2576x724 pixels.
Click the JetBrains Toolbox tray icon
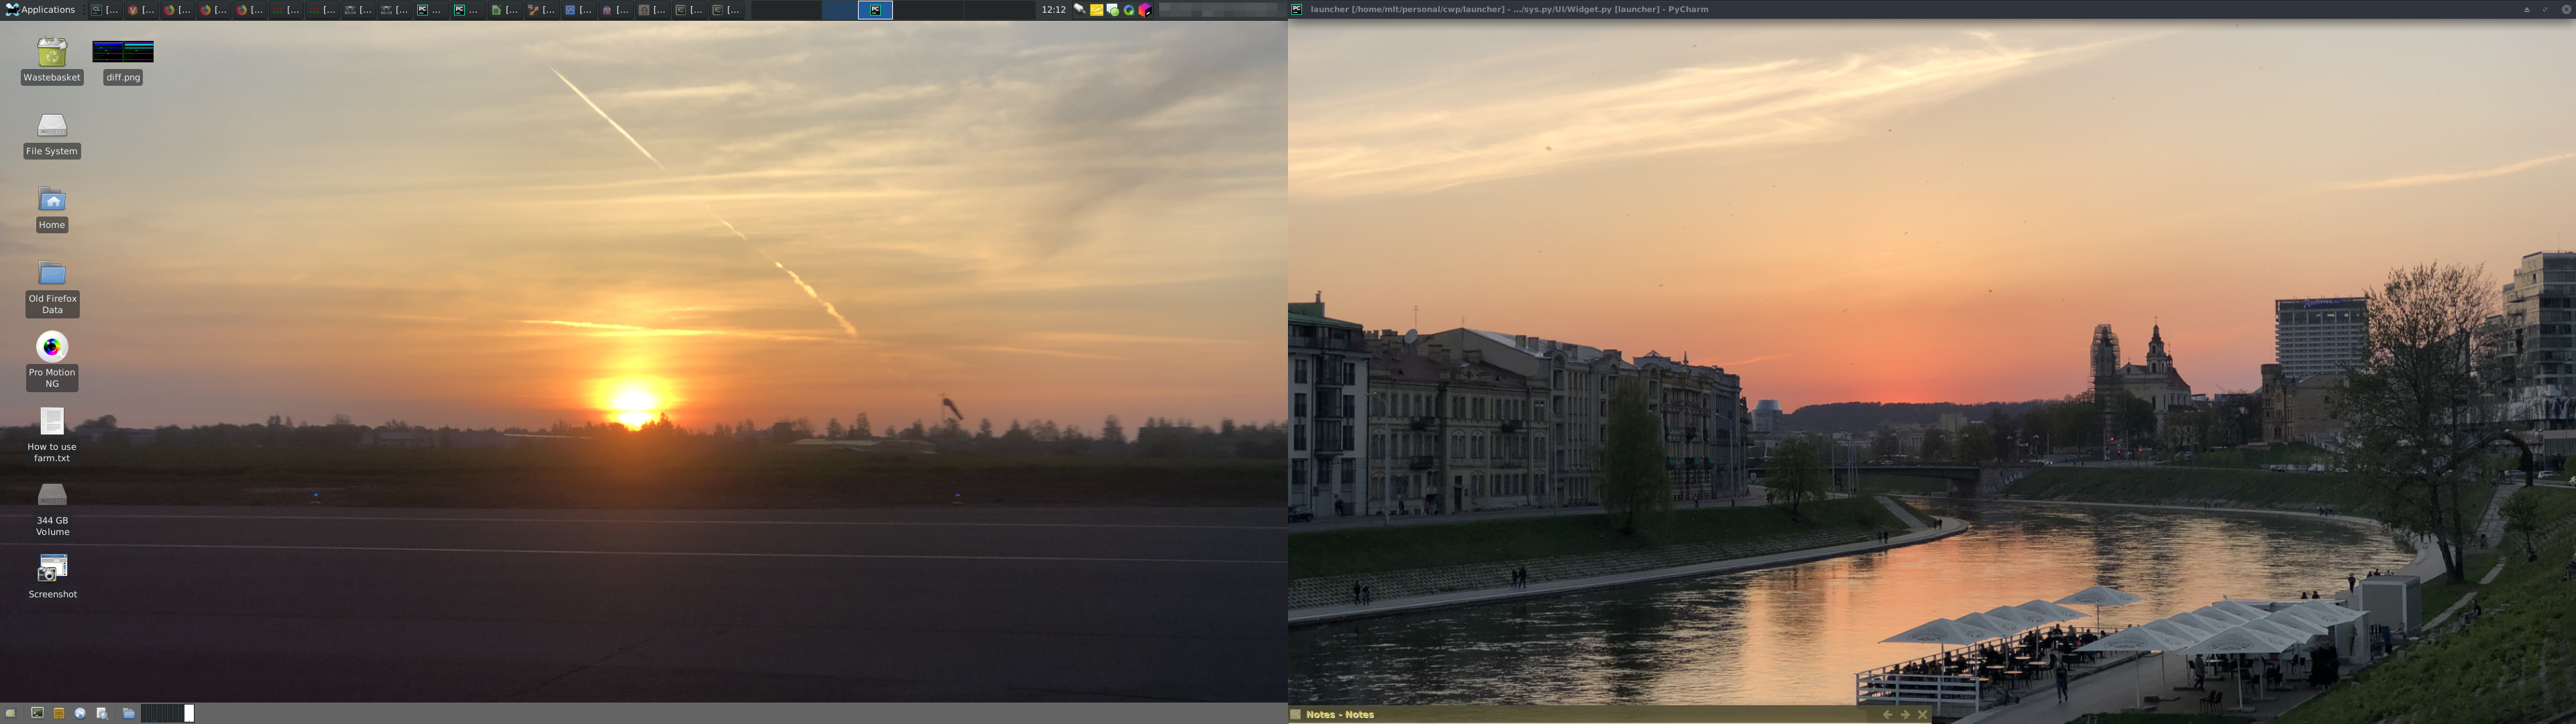[1145, 10]
